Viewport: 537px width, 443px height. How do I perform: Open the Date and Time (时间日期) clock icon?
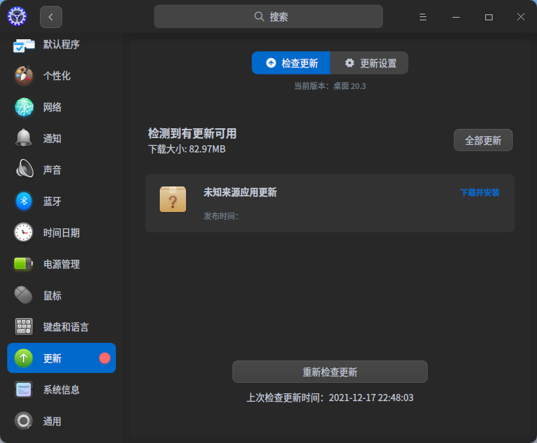point(24,232)
